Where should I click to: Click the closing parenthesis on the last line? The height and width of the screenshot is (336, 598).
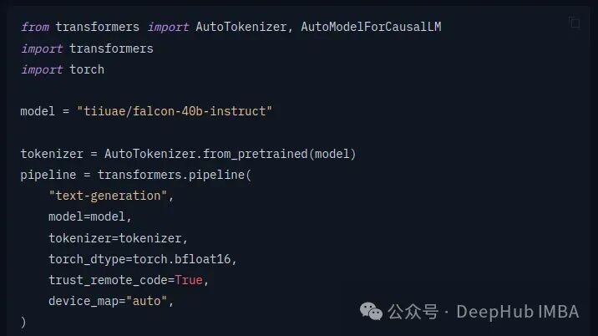coord(23,322)
